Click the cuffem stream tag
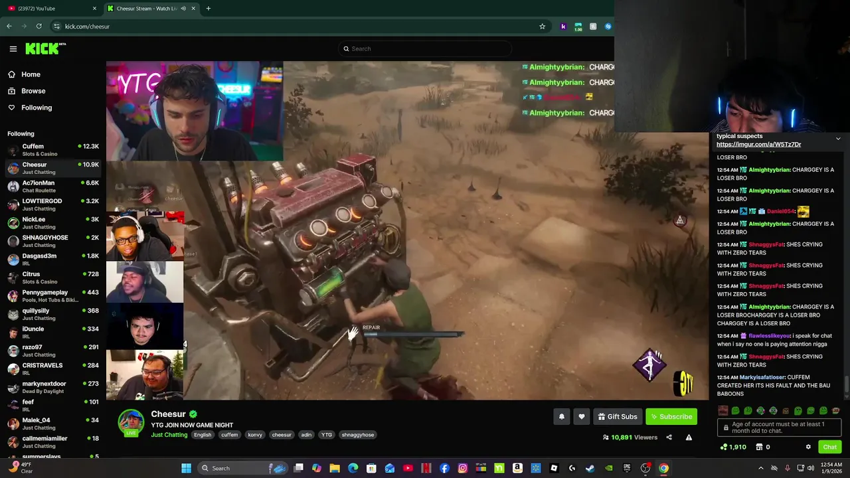Image resolution: width=850 pixels, height=478 pixels. (x=230, y=435)
